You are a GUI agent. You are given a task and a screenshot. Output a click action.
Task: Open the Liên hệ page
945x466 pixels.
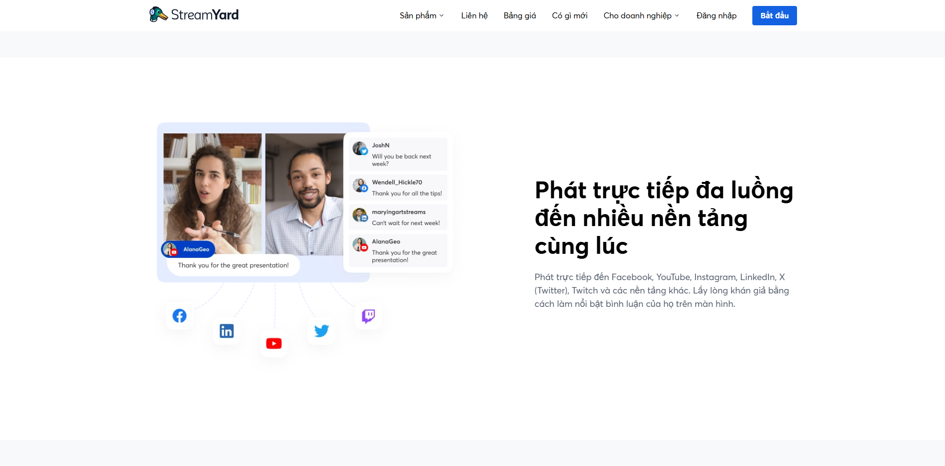click(x=474, y=16)
